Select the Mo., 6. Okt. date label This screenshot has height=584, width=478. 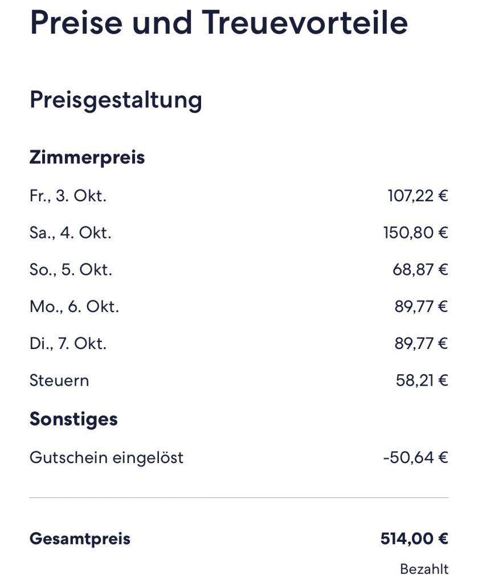[x=74, y=307]
